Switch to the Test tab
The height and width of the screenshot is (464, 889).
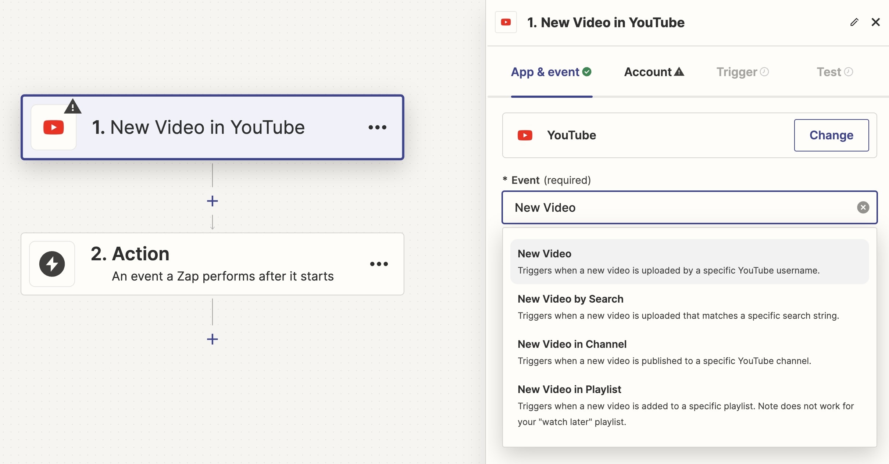pyautogui.click(x=835, y=72)
